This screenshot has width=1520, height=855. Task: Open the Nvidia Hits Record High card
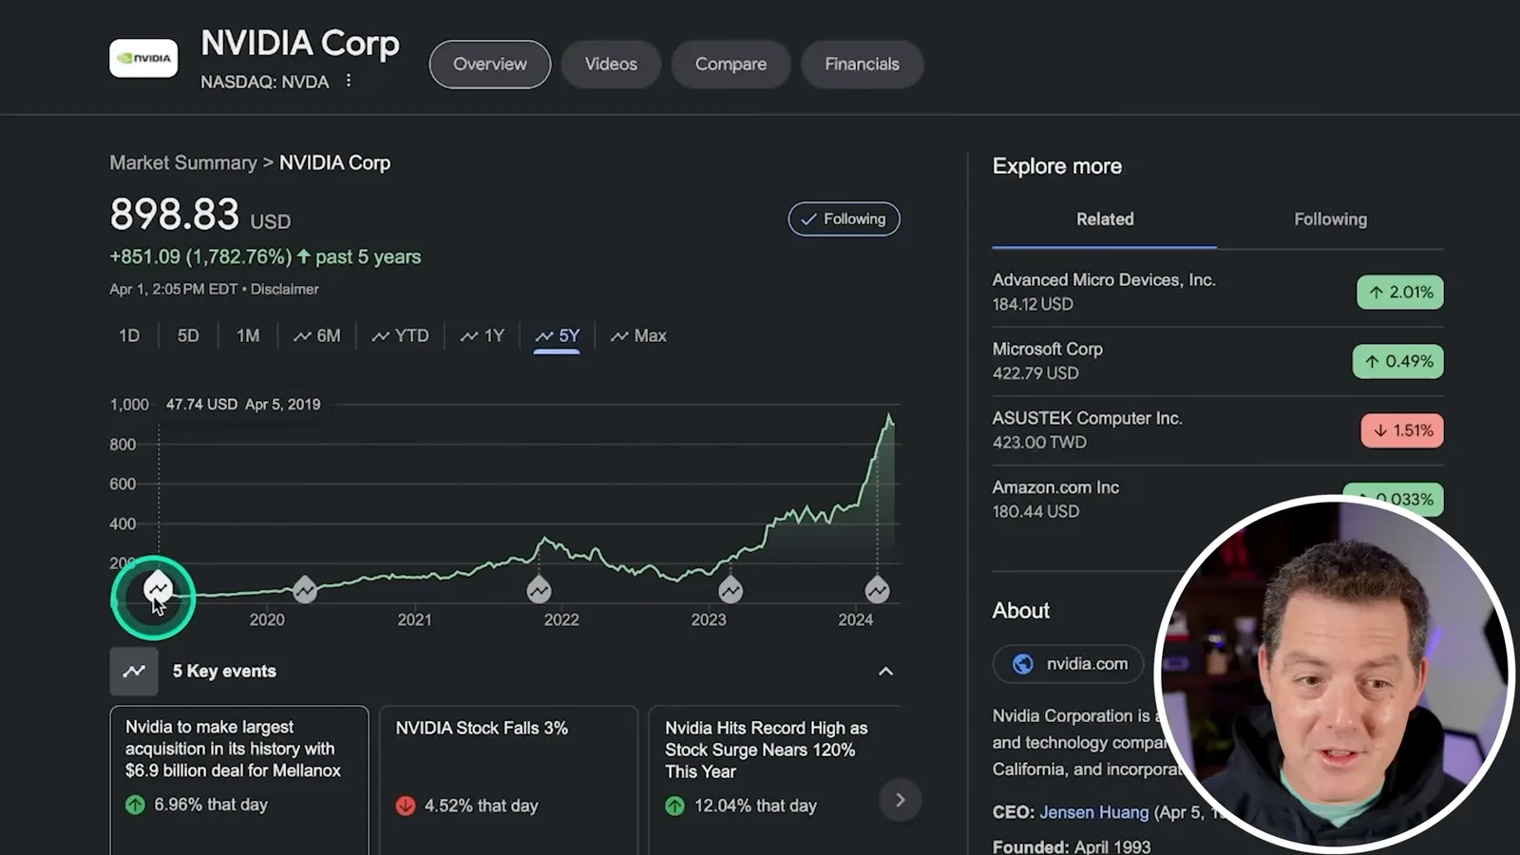774,779
